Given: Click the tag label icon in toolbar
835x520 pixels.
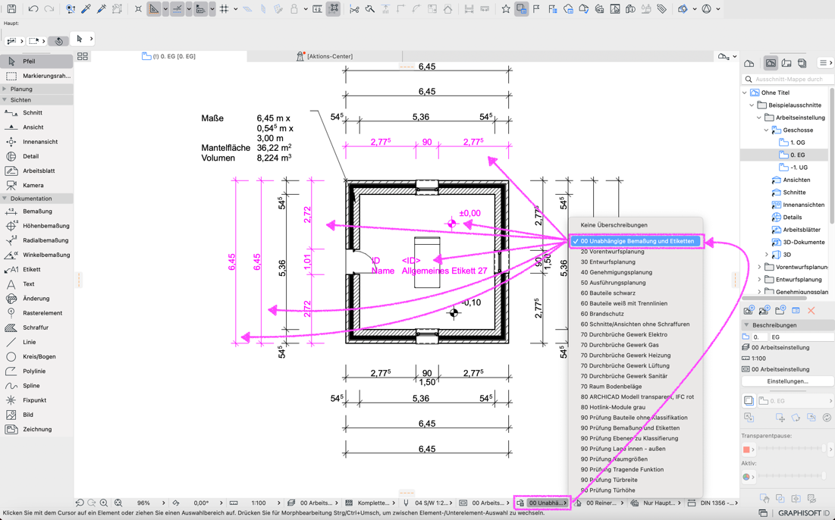Looking at the screenshot, I should tap(661, 9).
